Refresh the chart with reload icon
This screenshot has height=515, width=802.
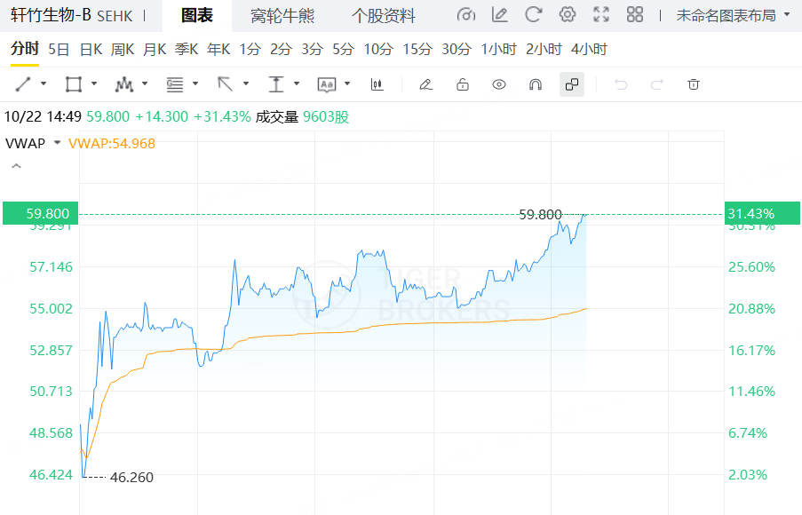pyautogui.click(x=533, y=14)
